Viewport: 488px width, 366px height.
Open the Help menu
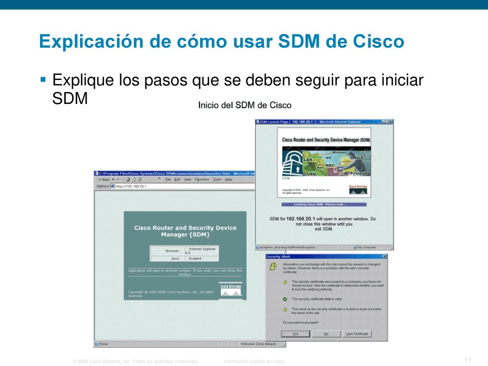click(x=228, y=180)
